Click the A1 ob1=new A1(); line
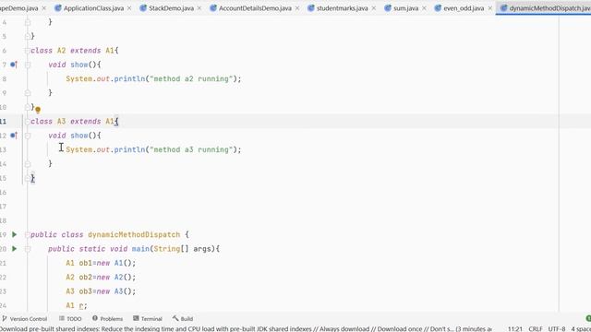591x332 pixels. [x=101, y=263]
